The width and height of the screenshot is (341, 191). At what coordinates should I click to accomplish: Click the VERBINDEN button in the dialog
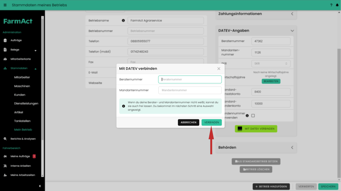[x=211, y=122]
